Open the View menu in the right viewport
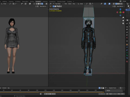 66,4
